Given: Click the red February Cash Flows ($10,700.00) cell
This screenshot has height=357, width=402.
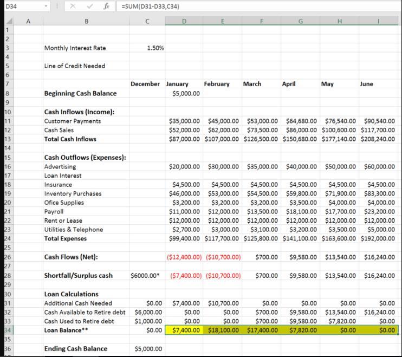Looking at the screenshot, I should coord(223,257).
